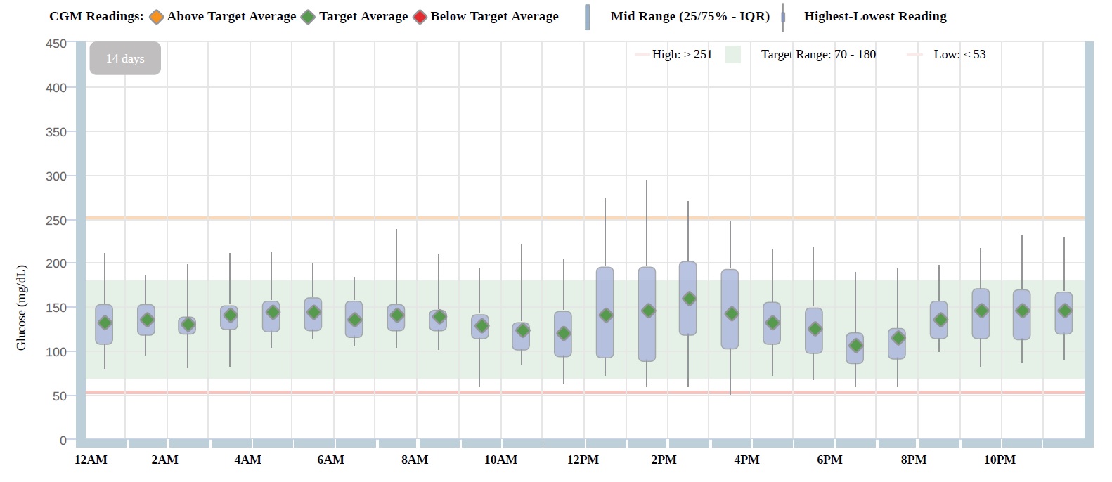
Task: Click the 2PM hour average diamond marker
Action: pyautogui.click(x=689, y=299)
